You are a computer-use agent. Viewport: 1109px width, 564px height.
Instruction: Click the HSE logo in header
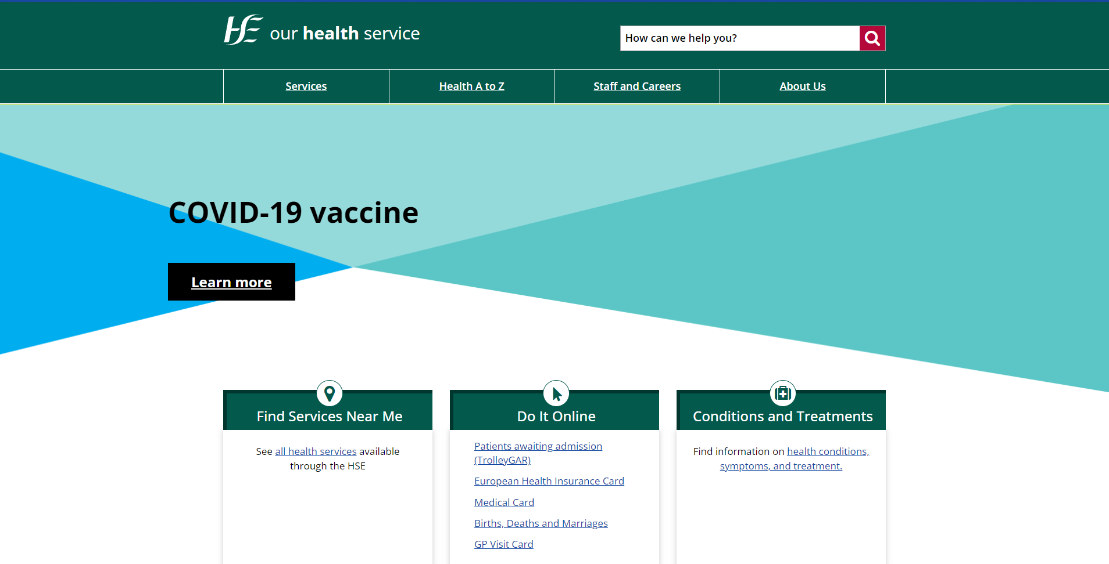coord(243,30)
